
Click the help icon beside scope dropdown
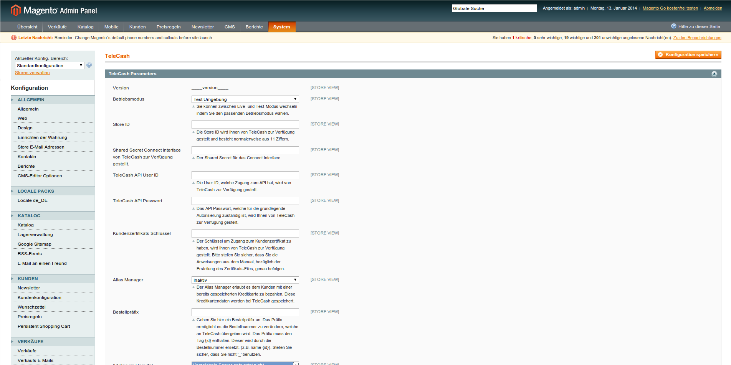(89, 65)
